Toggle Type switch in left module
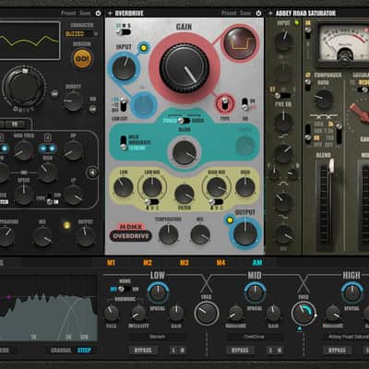The image size is (369, 369). 50,199
